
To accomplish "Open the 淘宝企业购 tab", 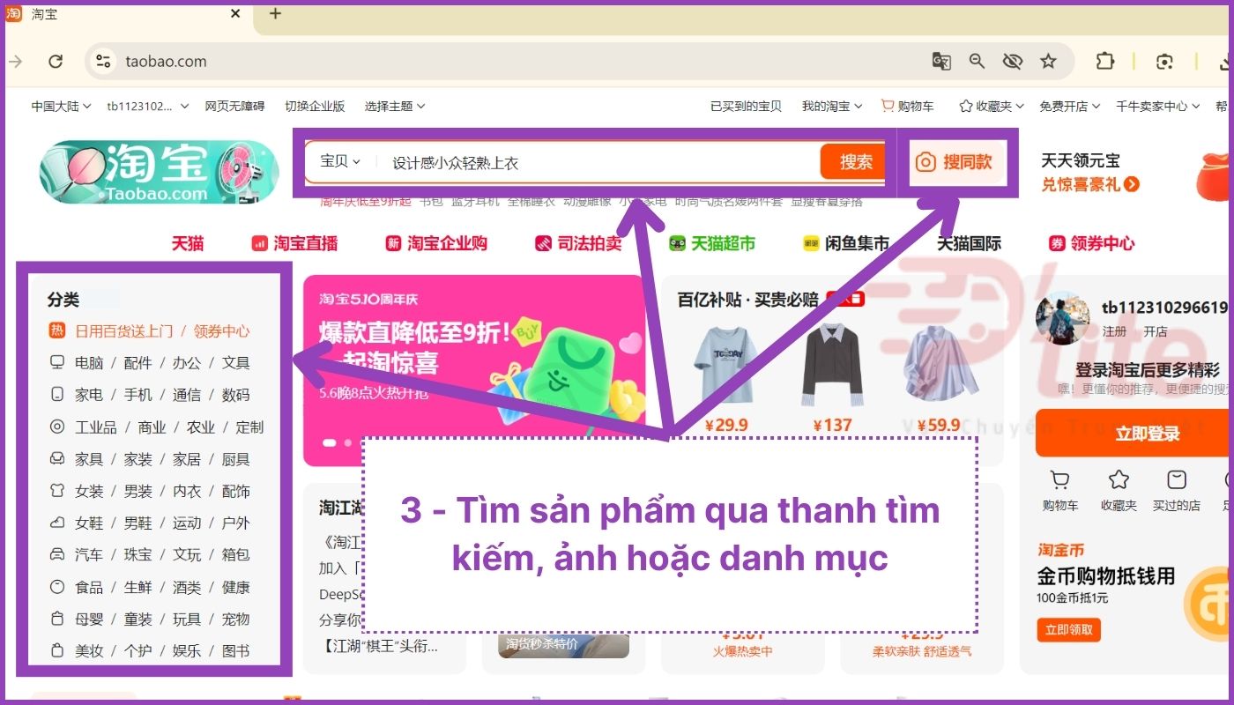I will click(x=436, y=243).
